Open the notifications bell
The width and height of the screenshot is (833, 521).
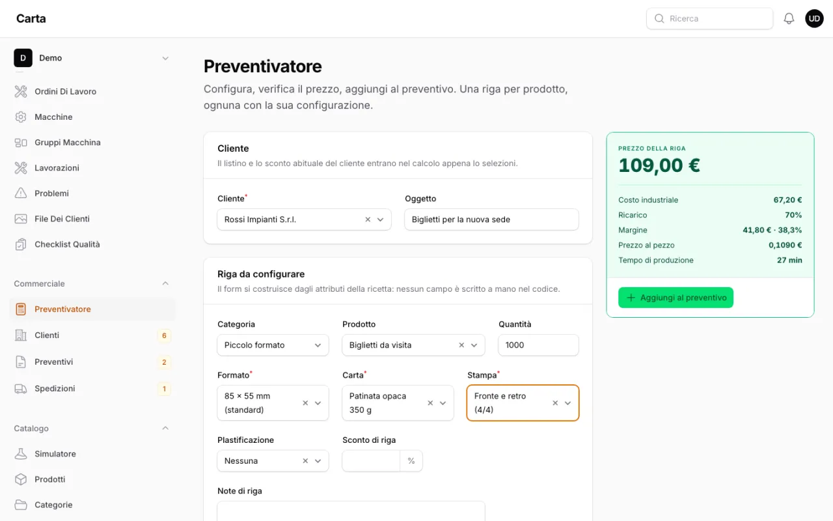[789, 19]
